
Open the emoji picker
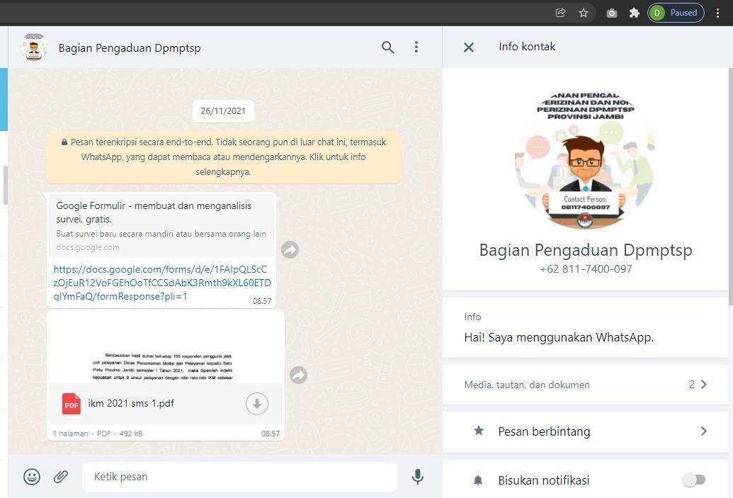32,477
